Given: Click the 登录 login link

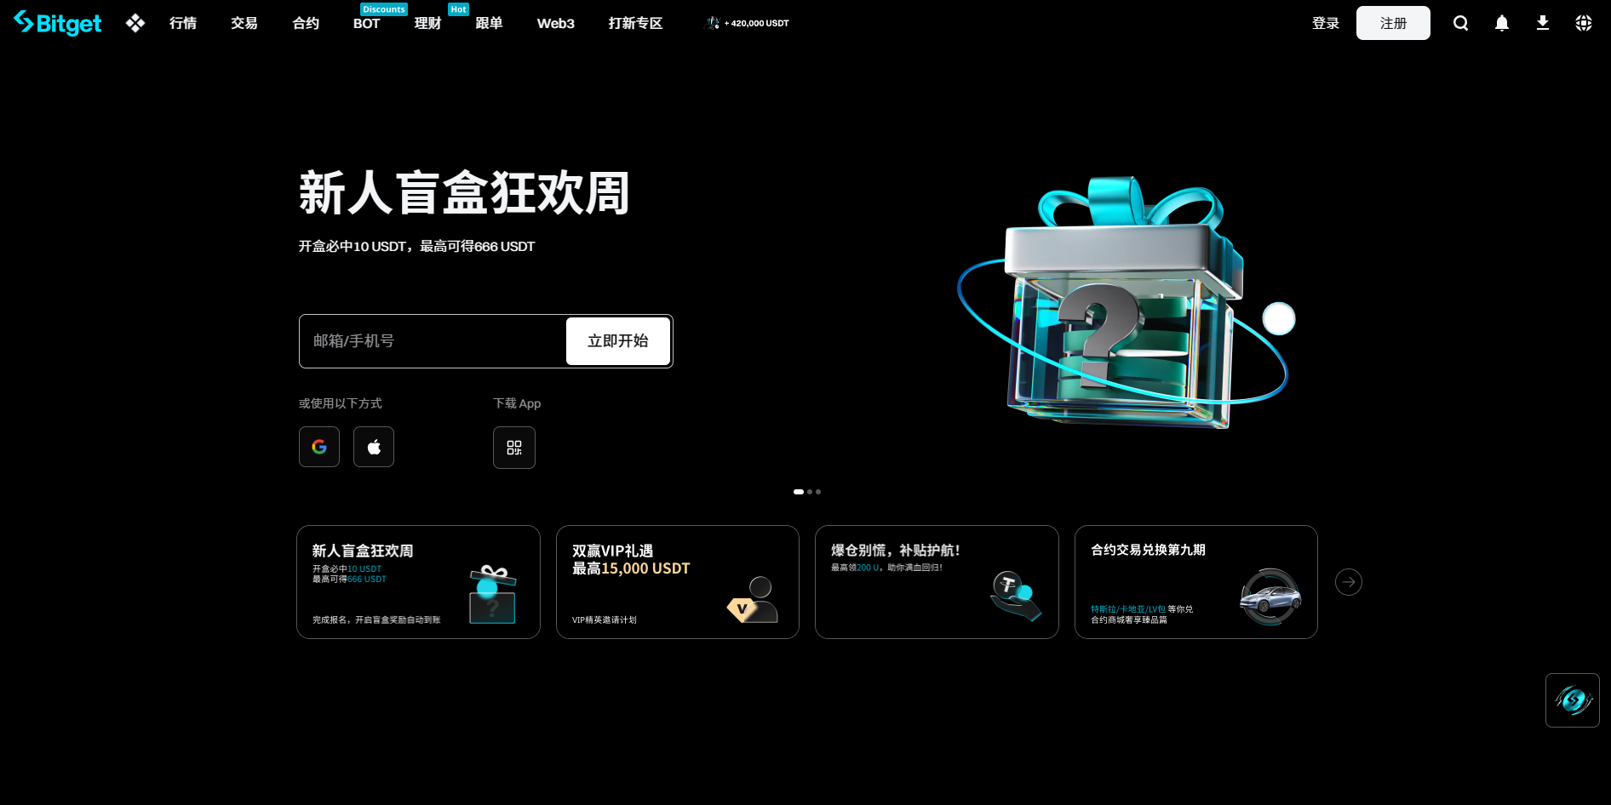Looking at the screenshot, I should point(1326,23).
